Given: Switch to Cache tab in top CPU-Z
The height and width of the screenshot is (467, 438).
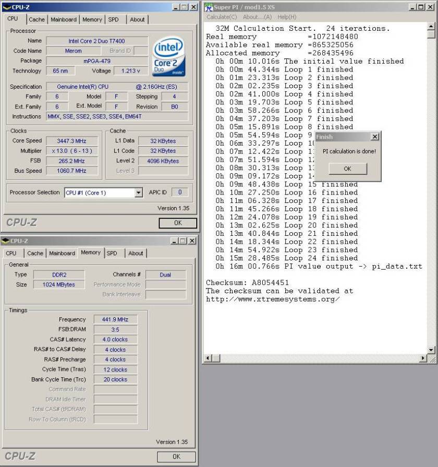Looking at the screenshot, I should tap(36, 19).
